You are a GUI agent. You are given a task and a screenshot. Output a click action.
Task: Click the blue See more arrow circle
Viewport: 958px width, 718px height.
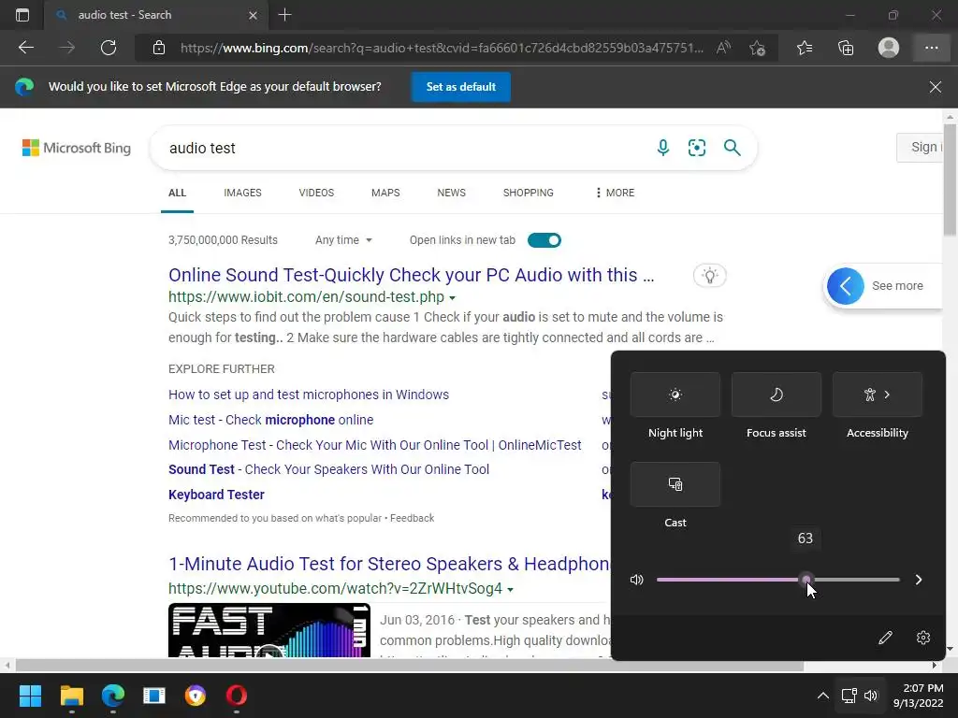pos(846,286)
